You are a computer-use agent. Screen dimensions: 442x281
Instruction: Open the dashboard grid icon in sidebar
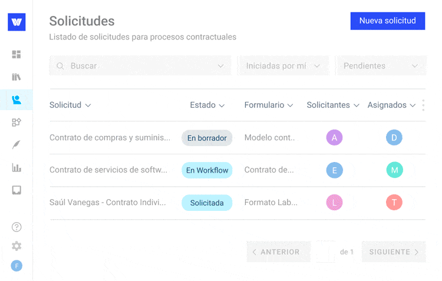click(17, 54)
